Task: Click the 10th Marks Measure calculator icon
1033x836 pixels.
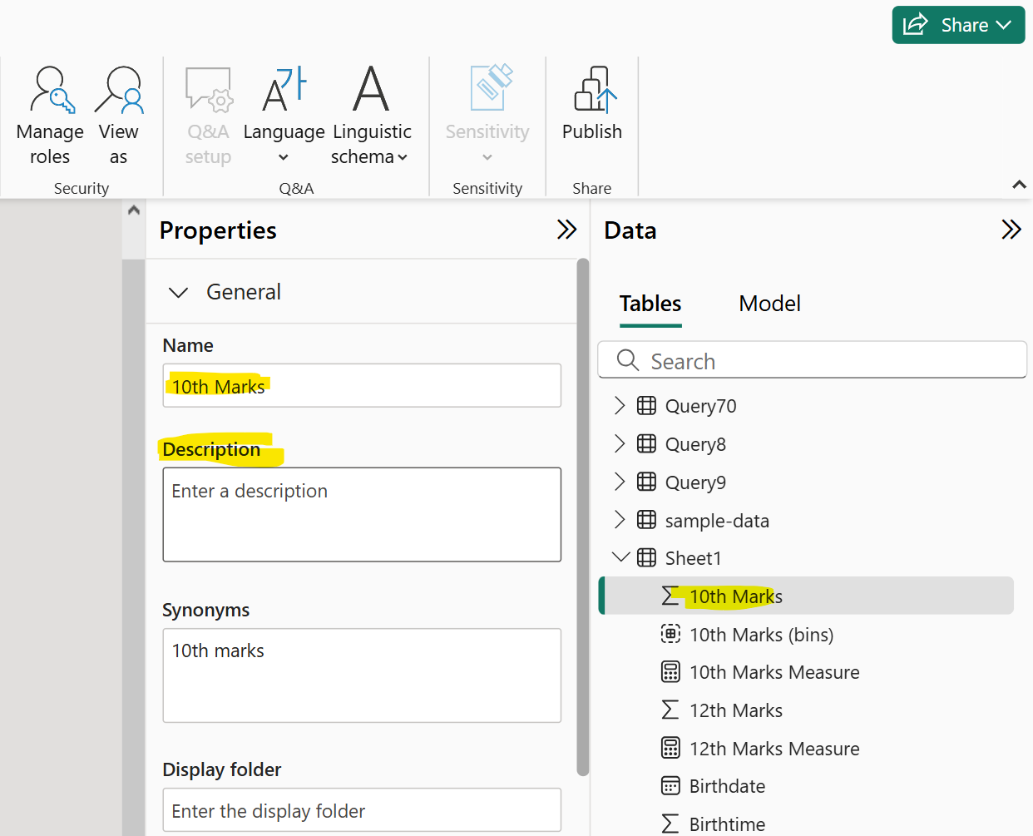Action: coord(670,672)
